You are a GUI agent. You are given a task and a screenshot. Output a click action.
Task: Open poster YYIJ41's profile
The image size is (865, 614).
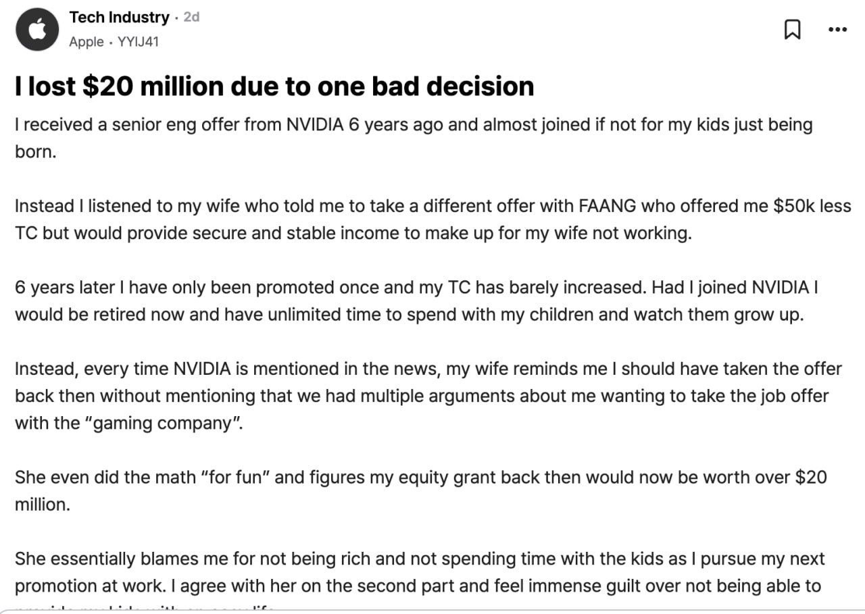(138, 42)
